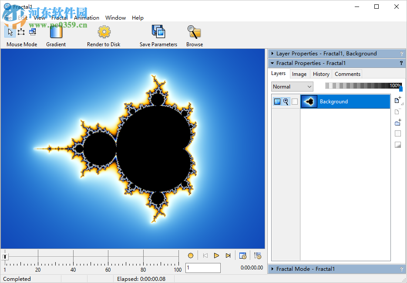Image resolution: width=407 pixels, height=283 pixels.
Task: Open the Normal blend mode dropdown
Action: click(x=310, y=86)
